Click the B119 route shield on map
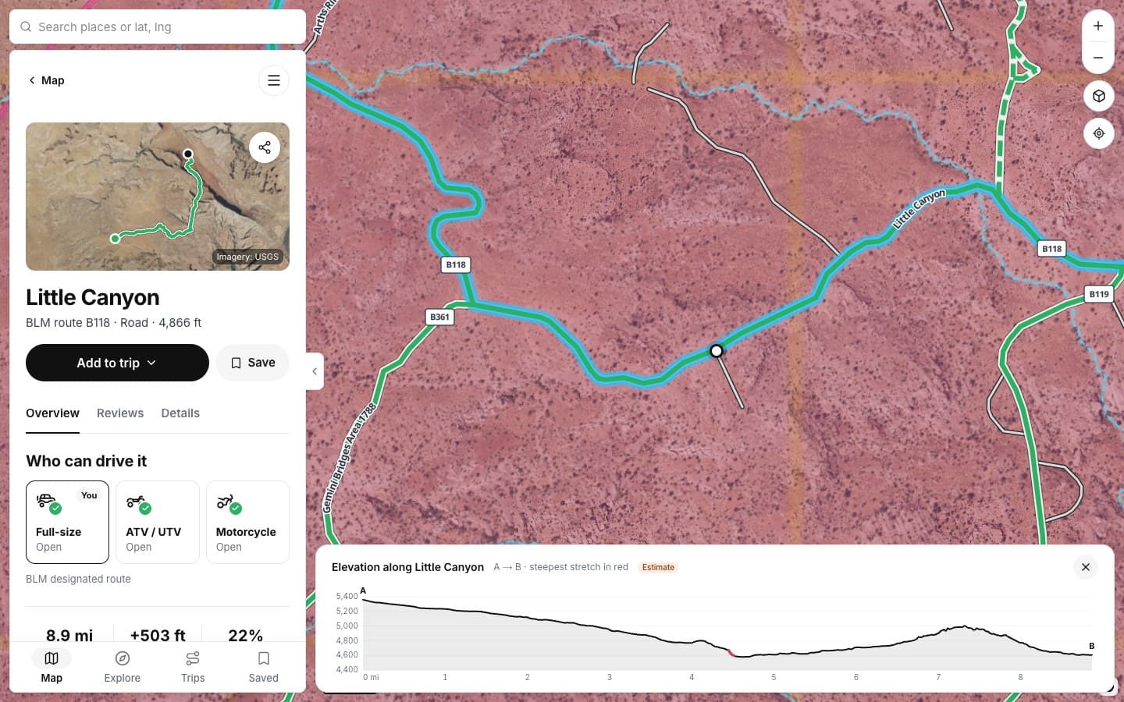1124x702 pixels. pos(1099,294)
